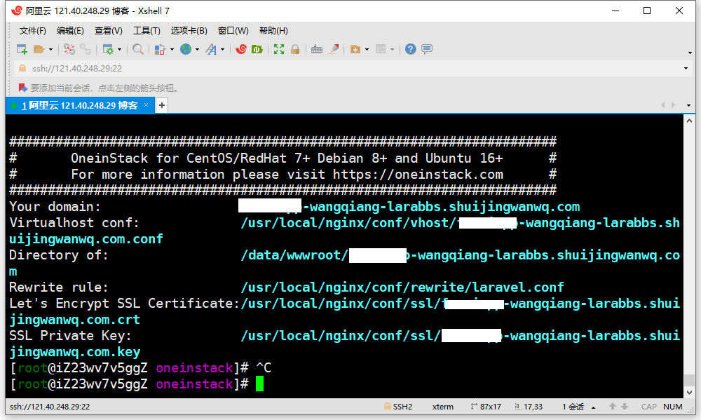Expand the font settings dropdown arrow
This screenshot has height=420, width=701.
coord(223,49)
